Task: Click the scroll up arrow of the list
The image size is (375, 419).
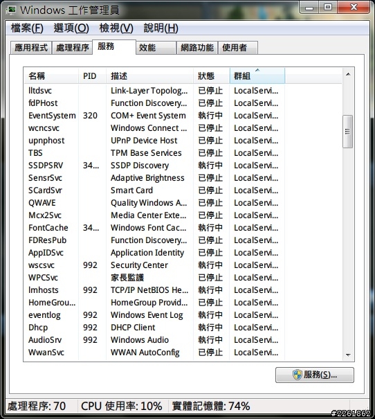Action: pos(348,74)
